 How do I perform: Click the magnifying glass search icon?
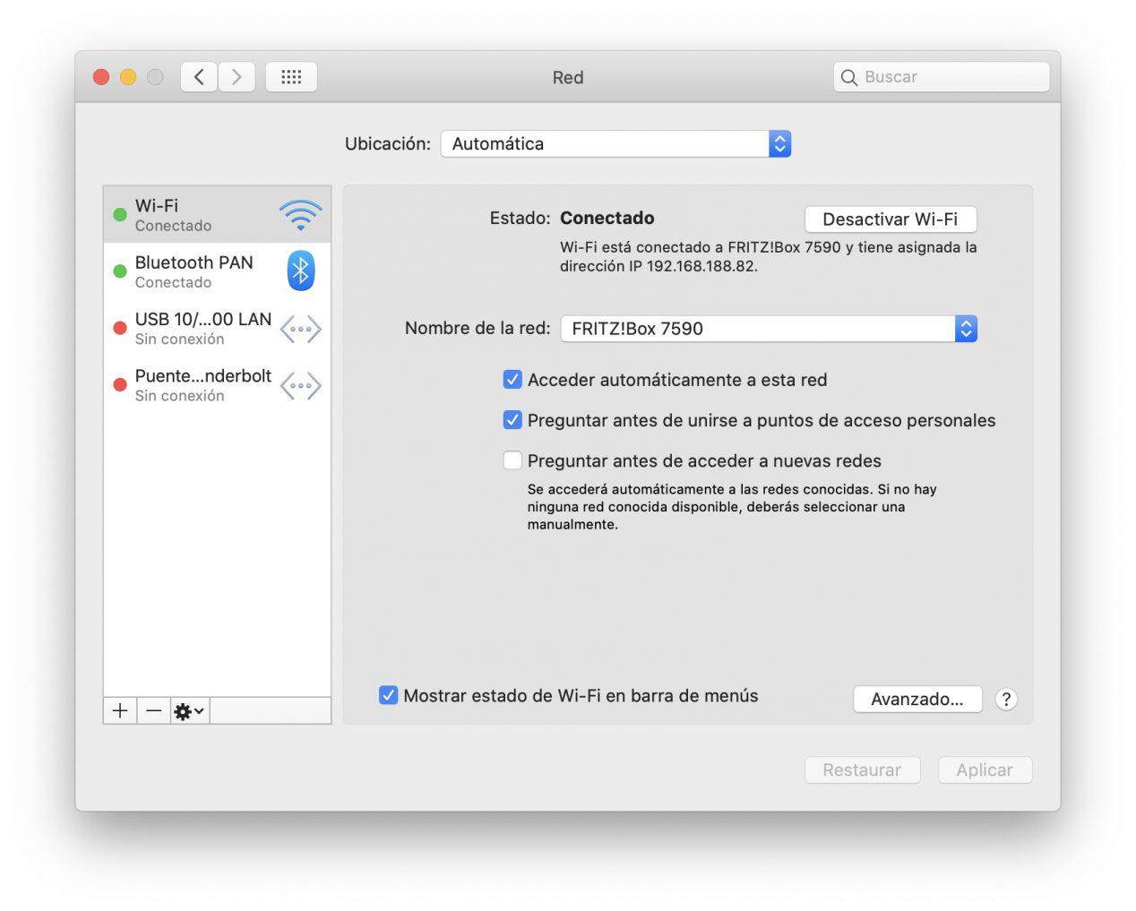848,77
